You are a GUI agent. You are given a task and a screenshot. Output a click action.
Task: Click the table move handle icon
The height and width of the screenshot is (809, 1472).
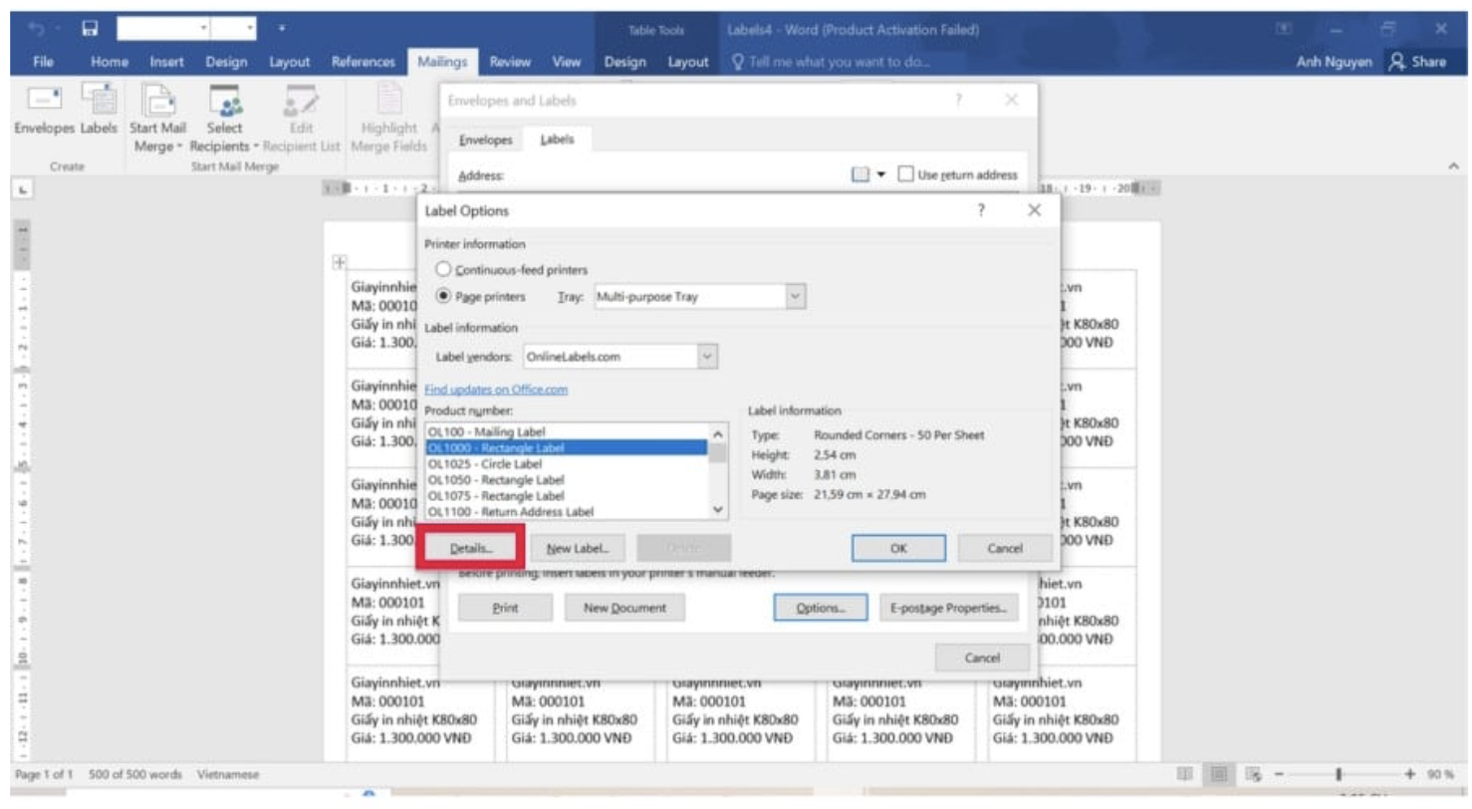click(339, 262)
